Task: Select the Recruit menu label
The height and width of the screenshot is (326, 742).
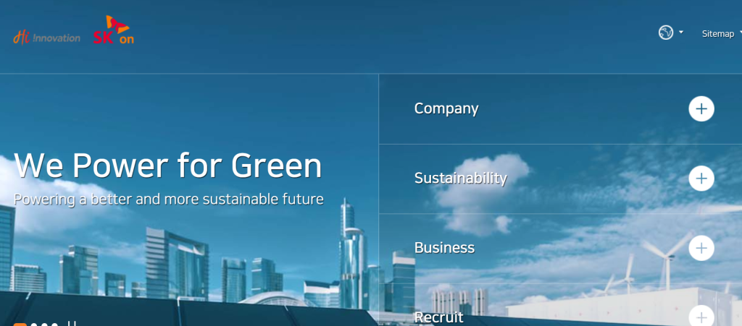Action: 438,317
